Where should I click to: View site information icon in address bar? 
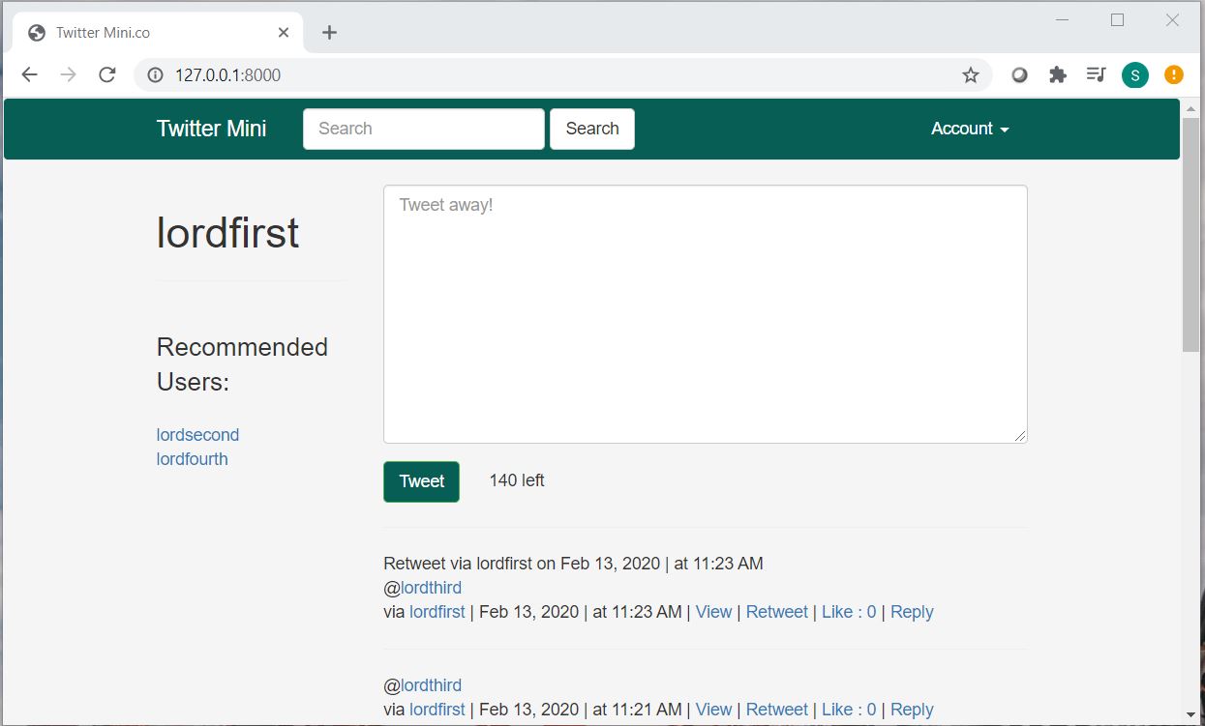point(155,74)
